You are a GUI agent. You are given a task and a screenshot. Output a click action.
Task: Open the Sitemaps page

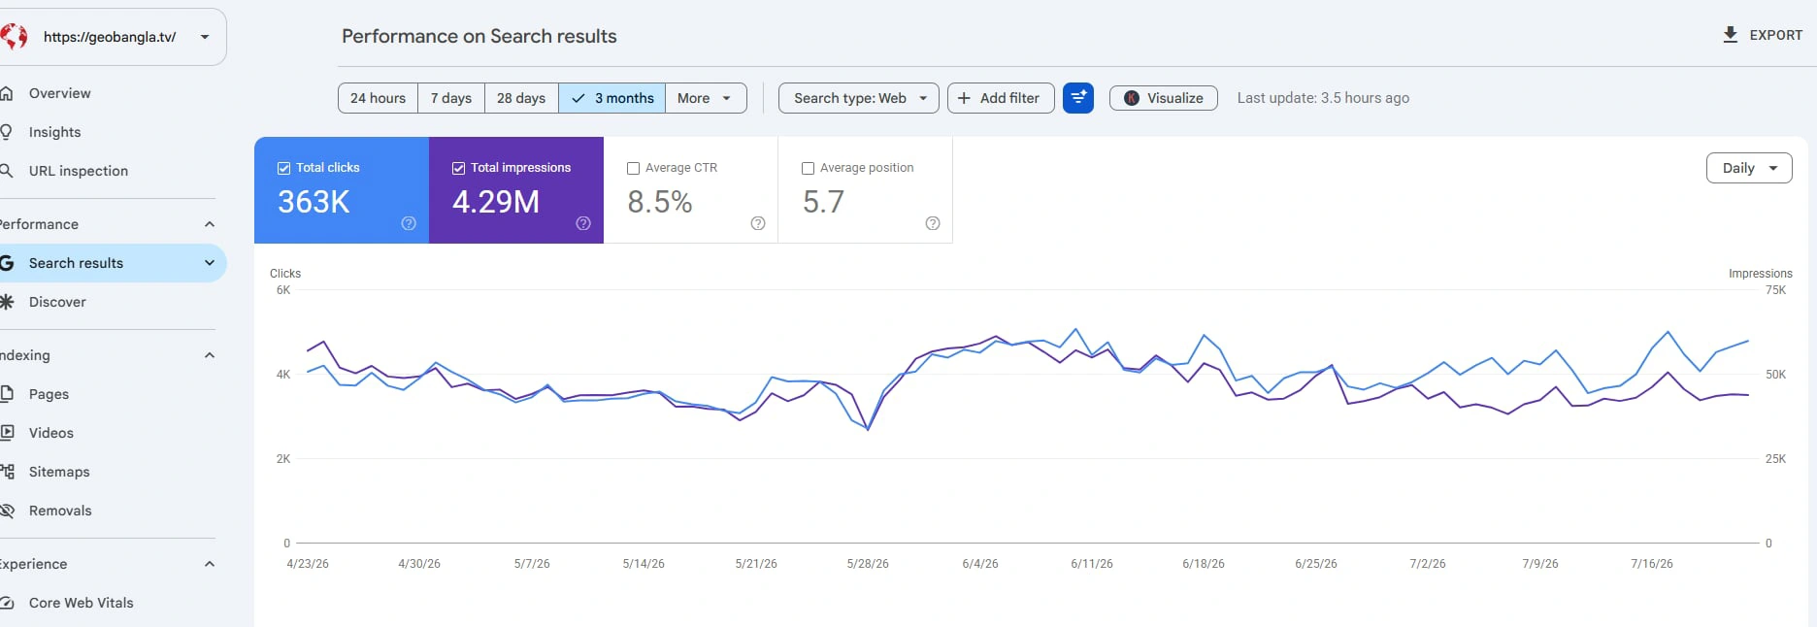(x=59, y=472)
